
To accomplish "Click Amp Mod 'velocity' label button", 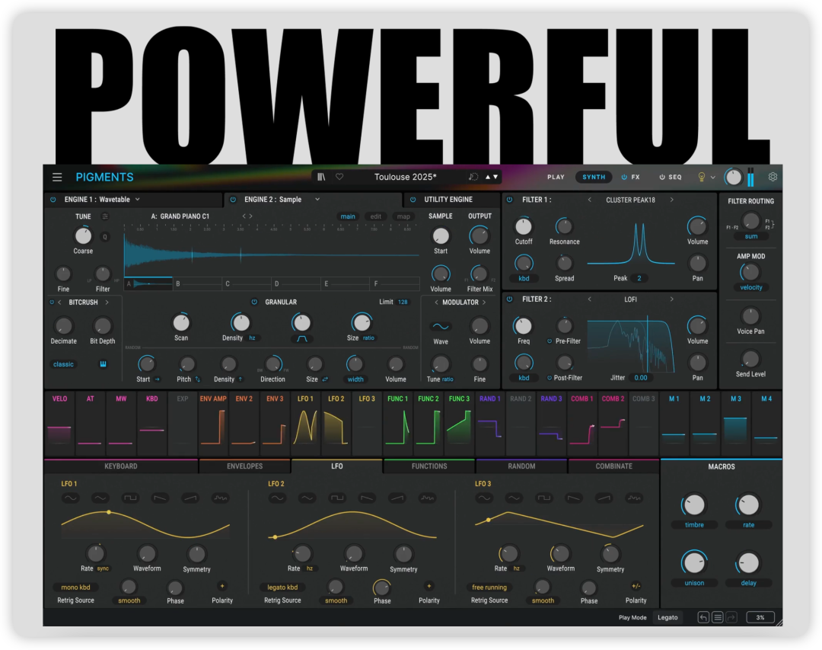I will (751, 287).
